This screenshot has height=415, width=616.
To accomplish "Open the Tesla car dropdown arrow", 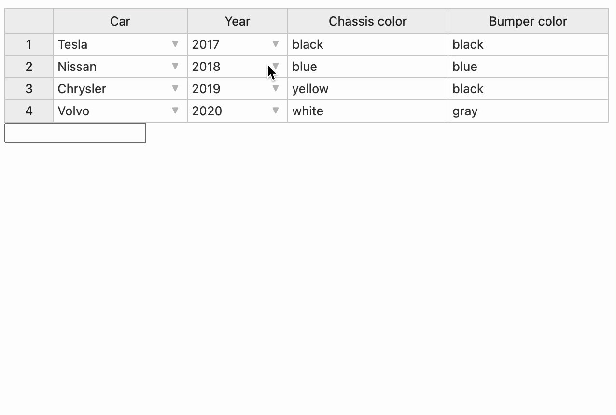I will pyautogui.click(x=175, y=44).
